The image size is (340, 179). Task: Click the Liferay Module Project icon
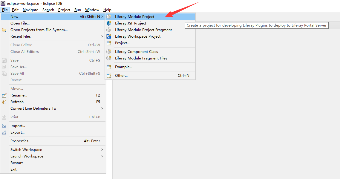coord(109,16)
